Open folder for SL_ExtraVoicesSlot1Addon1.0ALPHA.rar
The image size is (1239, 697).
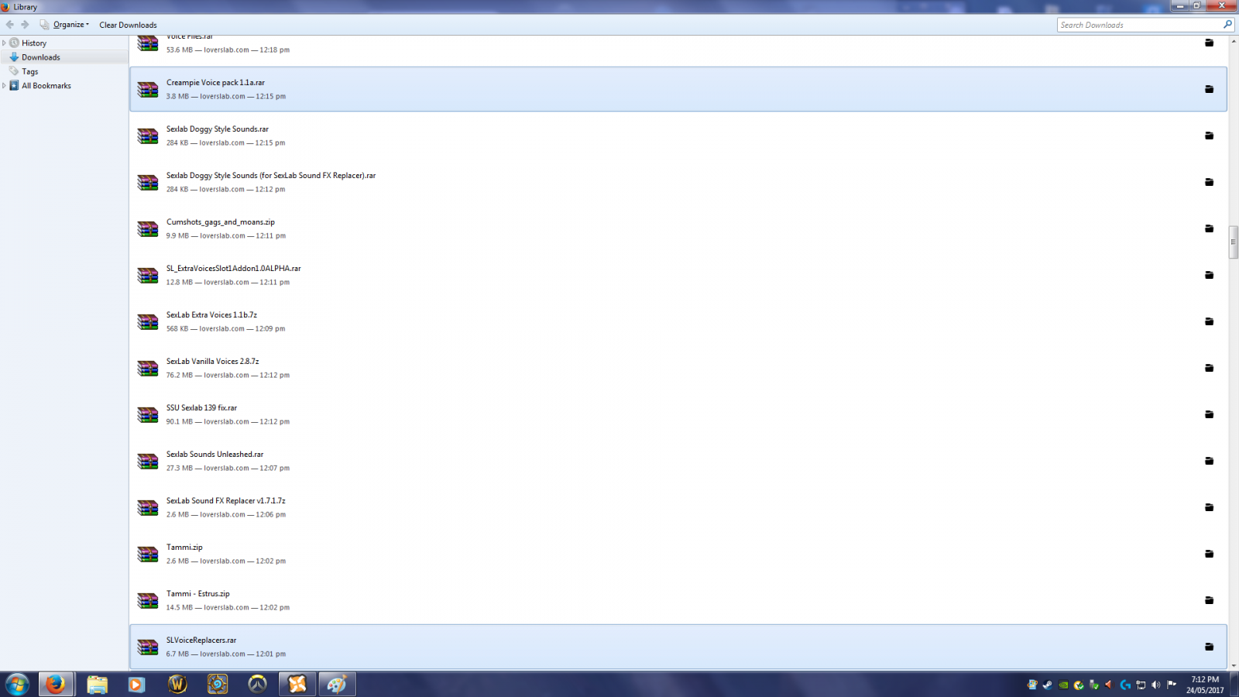coord(1209,275)
